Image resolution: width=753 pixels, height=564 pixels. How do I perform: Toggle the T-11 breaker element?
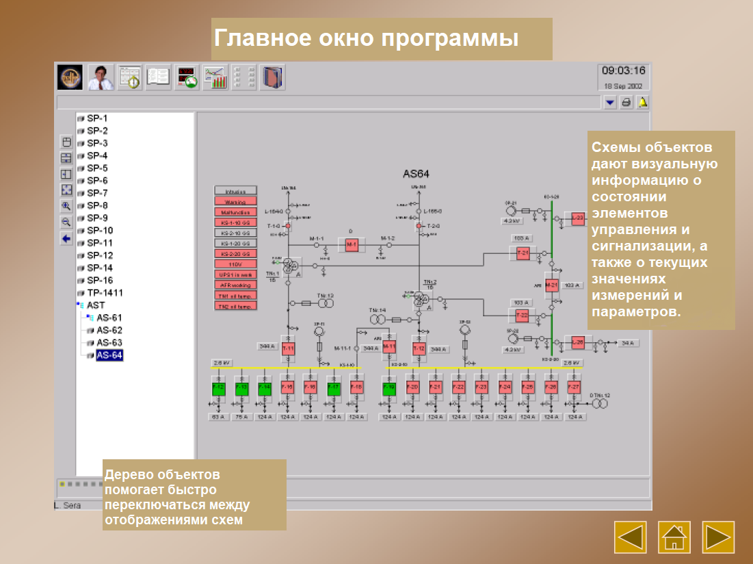[x=288, y=348]
